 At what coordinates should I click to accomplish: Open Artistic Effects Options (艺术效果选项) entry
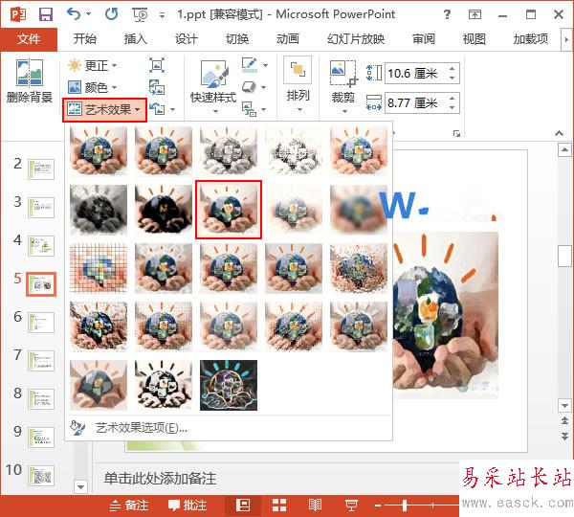tap(229, 428)
